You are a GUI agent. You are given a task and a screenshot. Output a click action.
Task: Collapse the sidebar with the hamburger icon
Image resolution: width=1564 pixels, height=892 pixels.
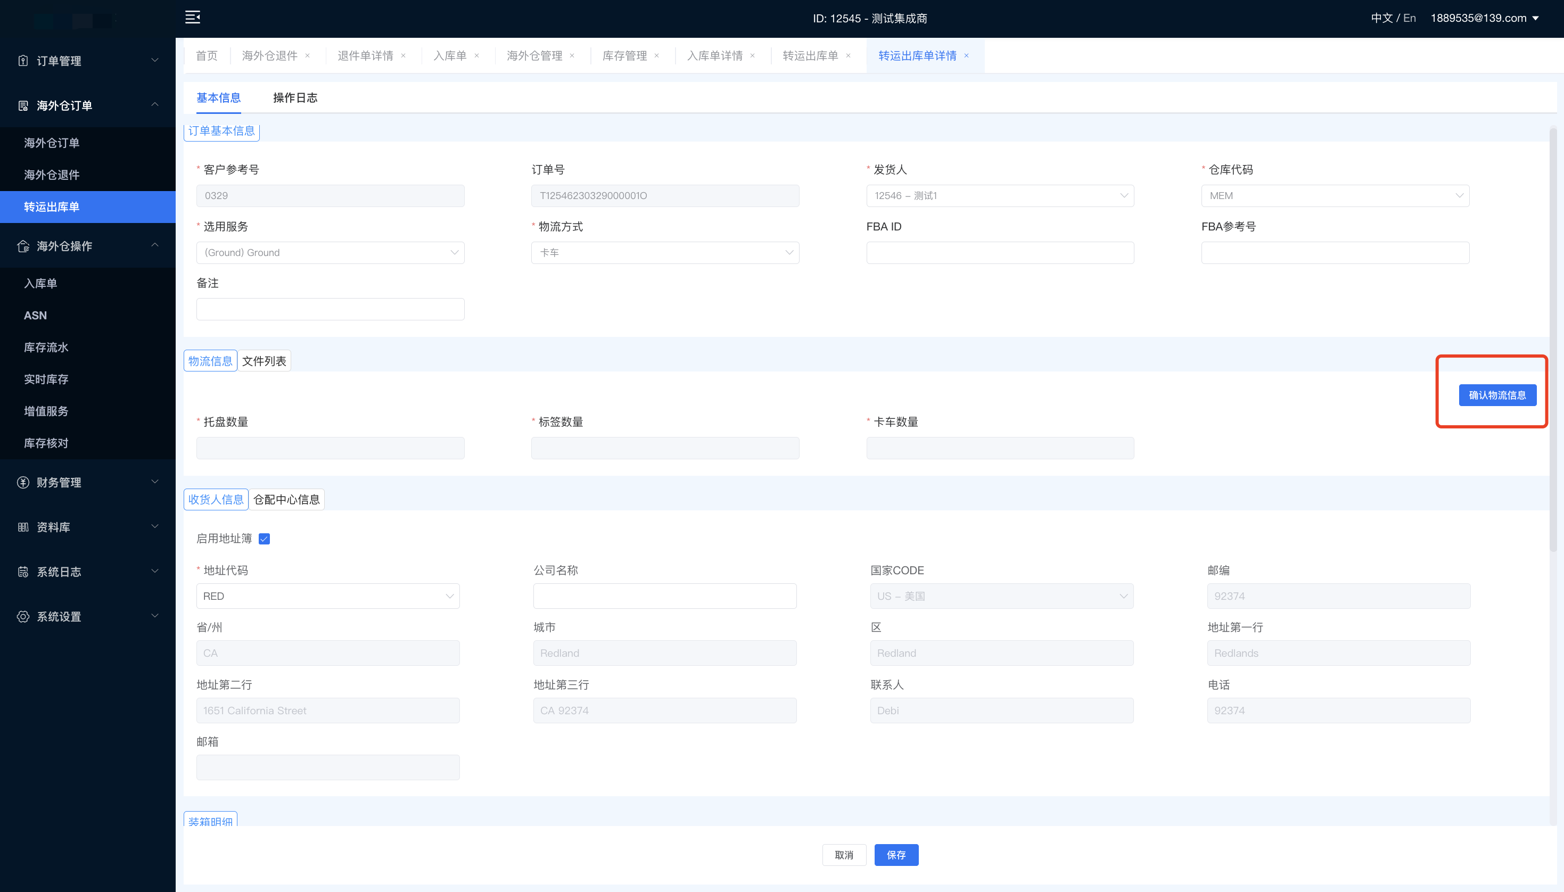[x=192, y=17]
